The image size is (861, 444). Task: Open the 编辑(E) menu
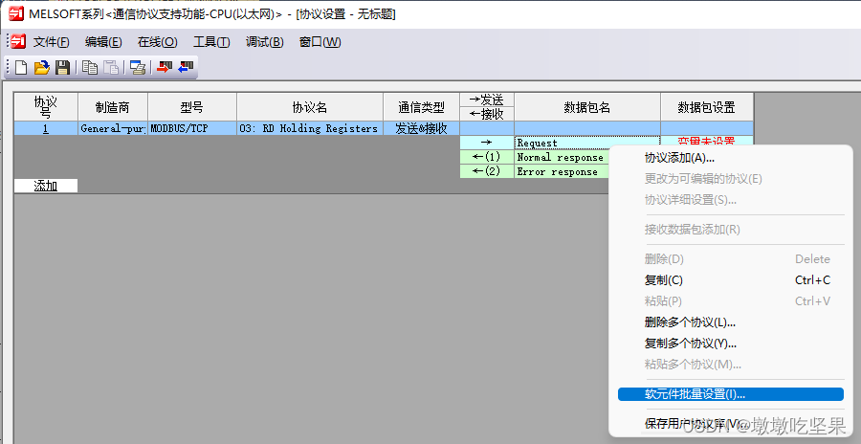[x=103, y=42]
